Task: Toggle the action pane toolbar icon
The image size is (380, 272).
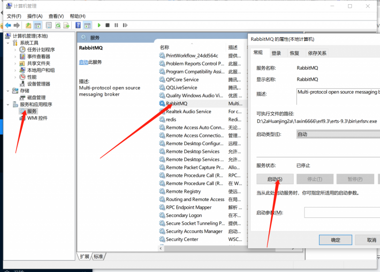Action: [87, 25]
